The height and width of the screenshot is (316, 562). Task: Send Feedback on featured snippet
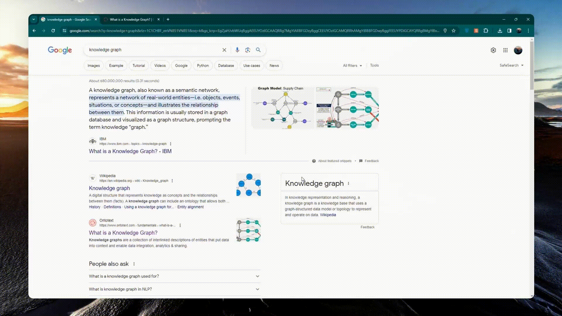pyautogui.click(x=371, y=161)
